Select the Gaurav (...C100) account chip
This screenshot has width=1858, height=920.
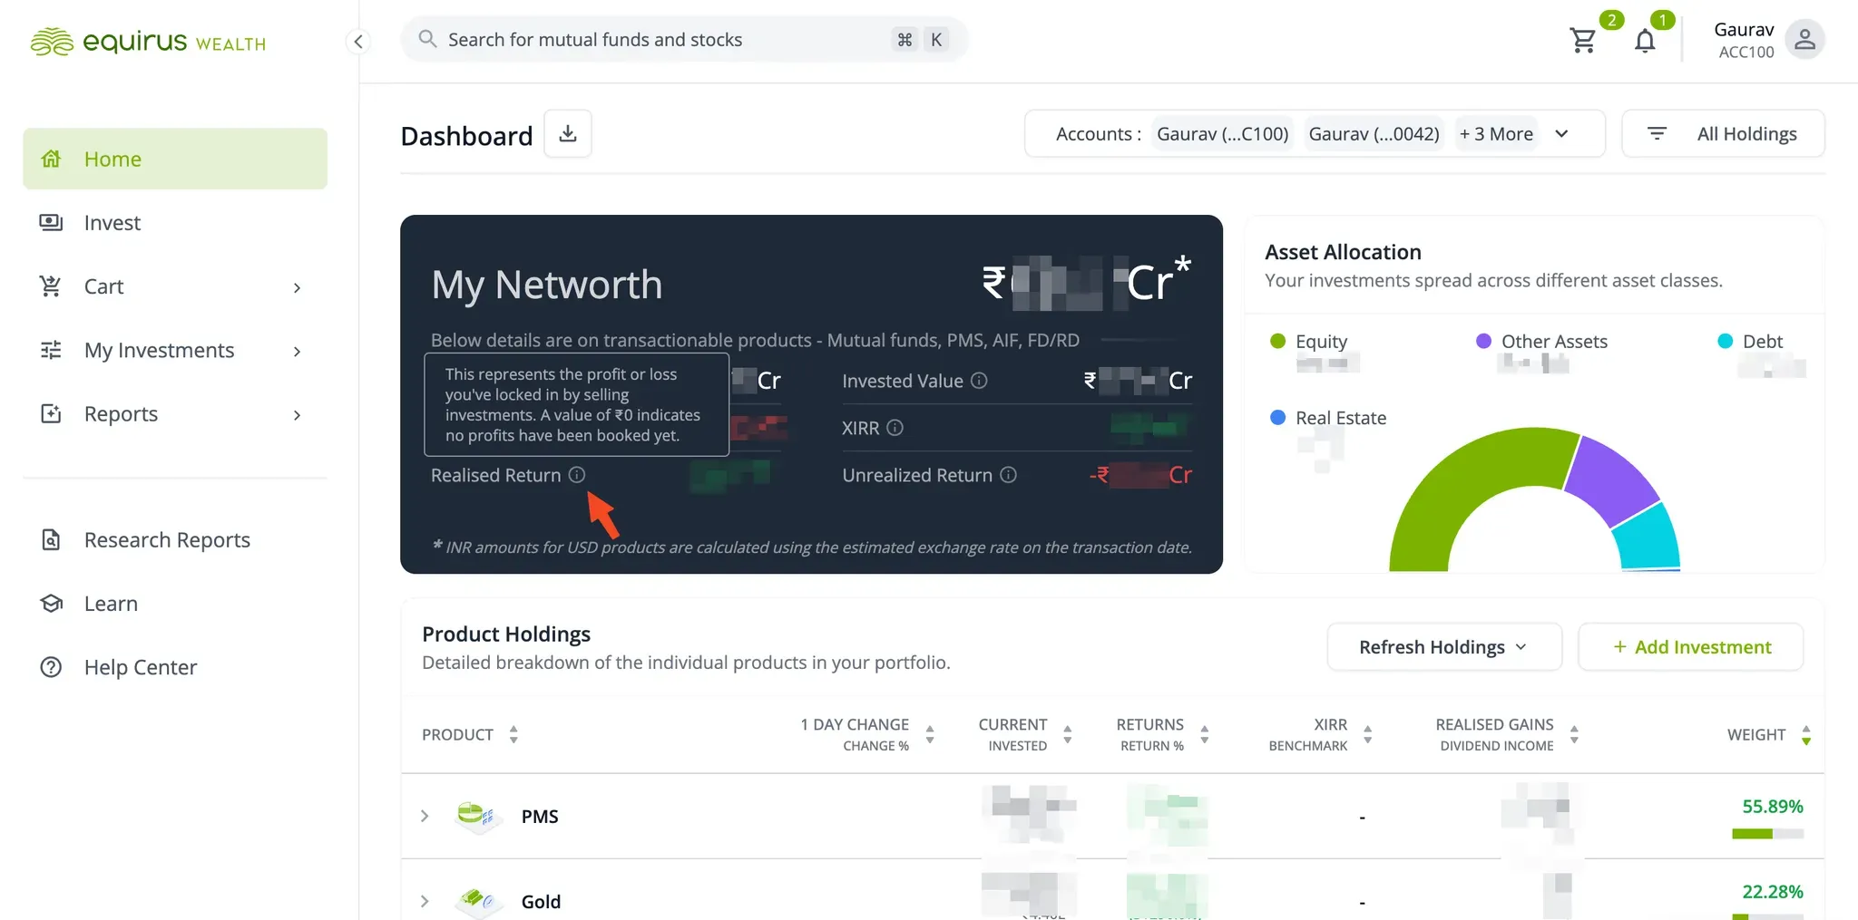click(1223, 134)
